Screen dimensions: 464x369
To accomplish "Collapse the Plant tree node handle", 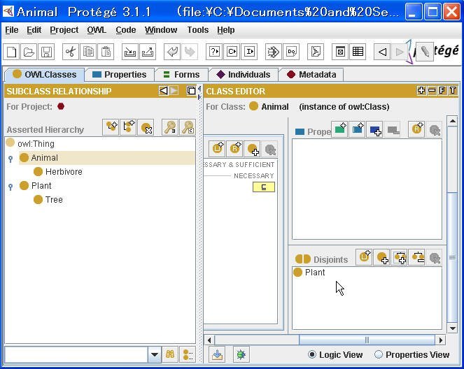I will (x=10, y=187).
